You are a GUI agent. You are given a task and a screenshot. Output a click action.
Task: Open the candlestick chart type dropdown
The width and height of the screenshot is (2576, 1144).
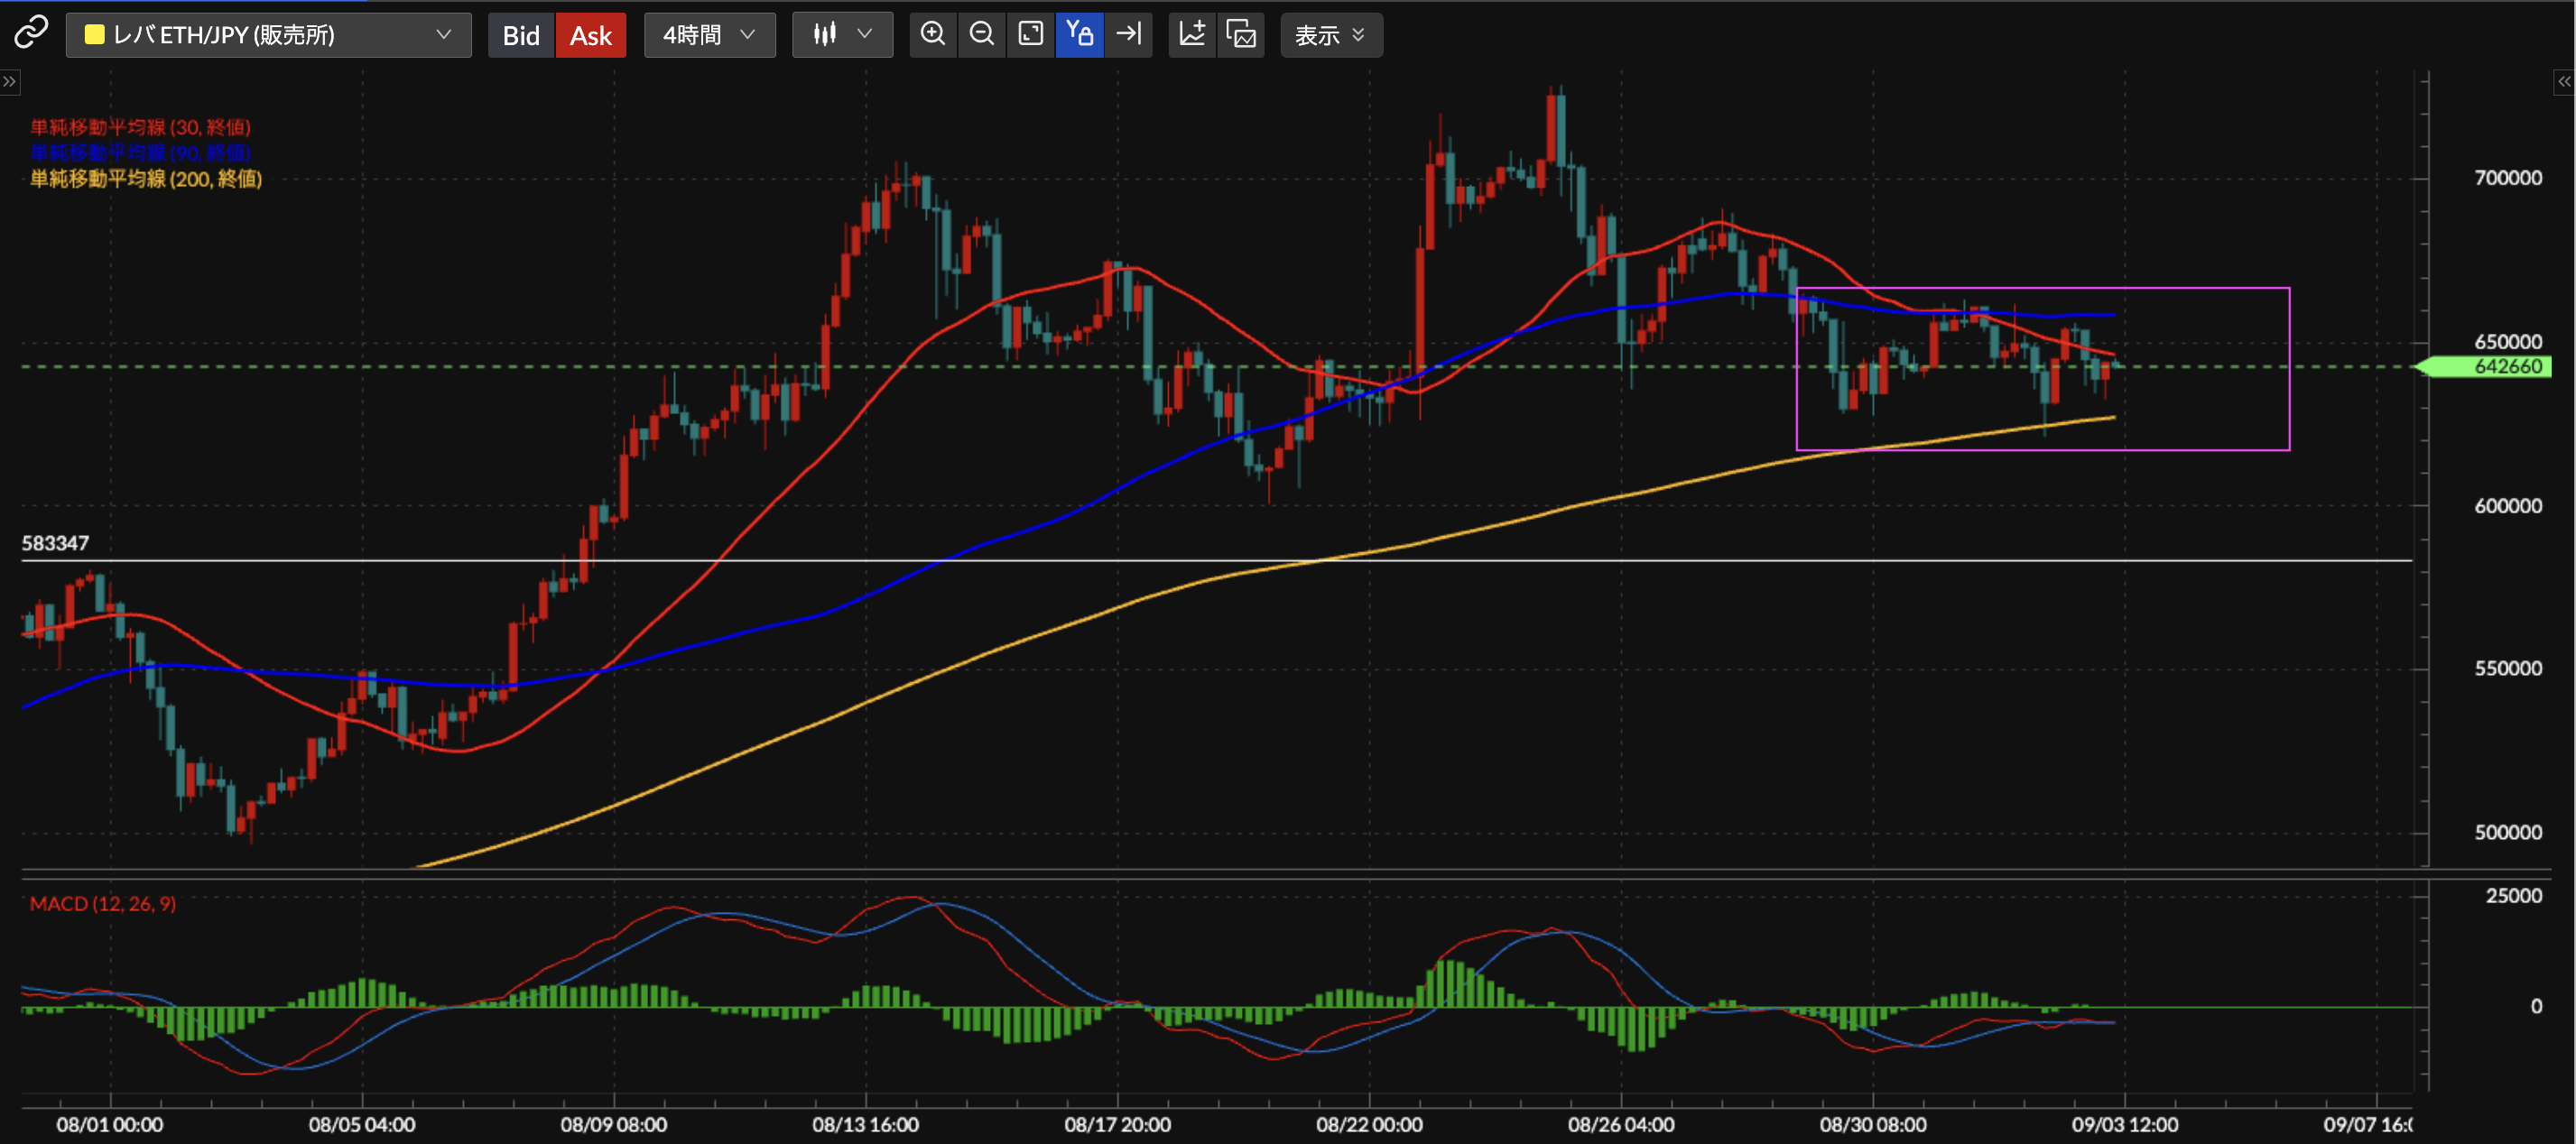point(842,35)
